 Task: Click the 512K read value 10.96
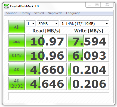(x=46, y=55)
